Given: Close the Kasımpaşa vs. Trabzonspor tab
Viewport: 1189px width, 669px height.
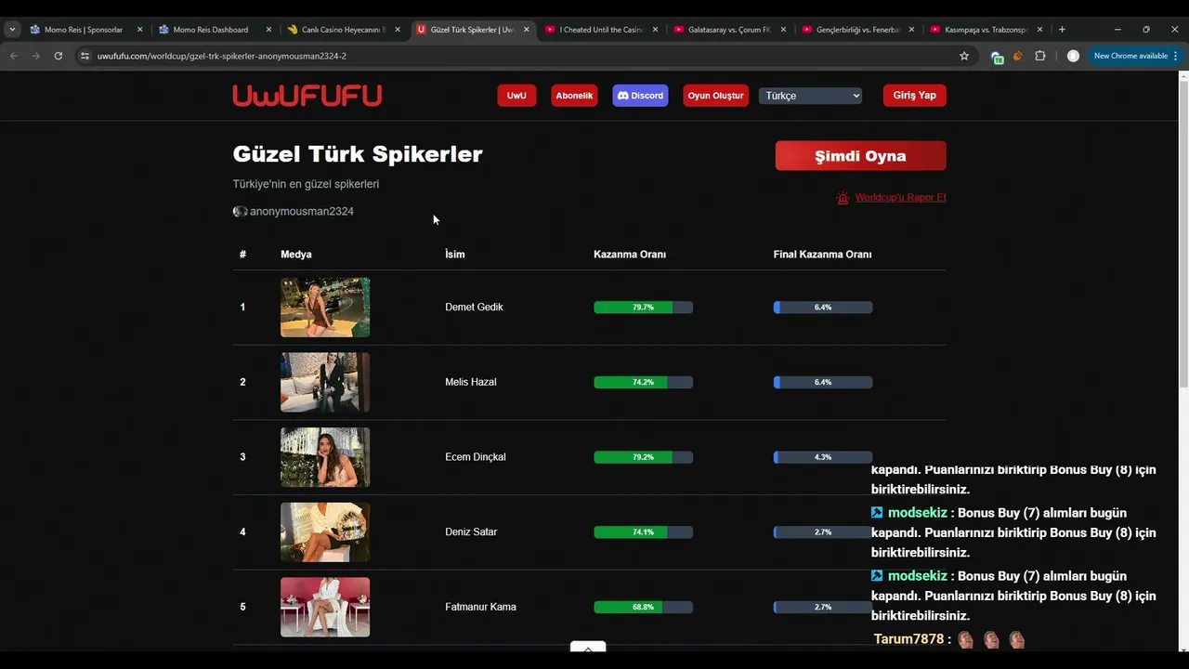Looking at the screenshot, I should coord(1040,30).
